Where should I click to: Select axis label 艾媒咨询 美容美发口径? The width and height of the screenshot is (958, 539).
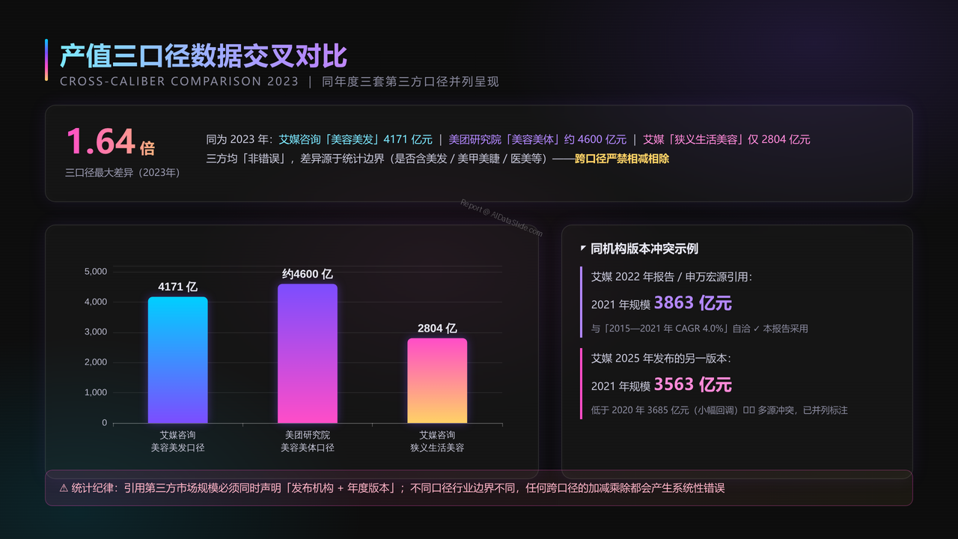tap(177, 441)
